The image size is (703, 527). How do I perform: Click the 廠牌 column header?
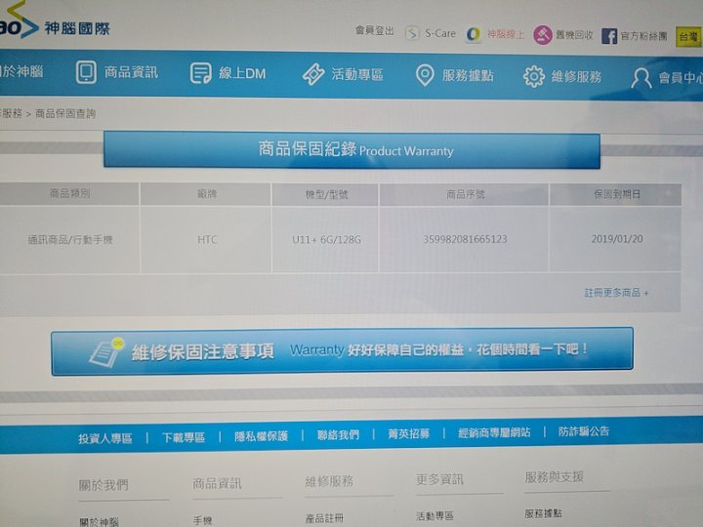point(206,194)
